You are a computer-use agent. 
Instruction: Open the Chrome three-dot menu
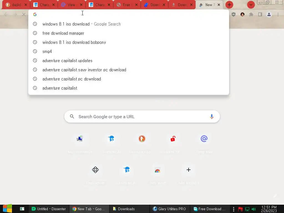click(x=278, y=14)
